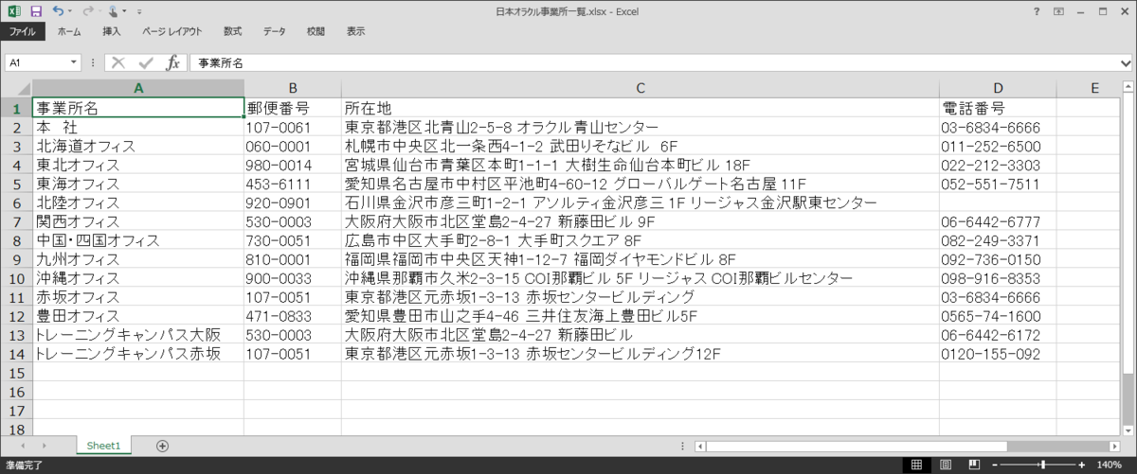Click cell with phone 052-551-7511

[x=998, y=184]
